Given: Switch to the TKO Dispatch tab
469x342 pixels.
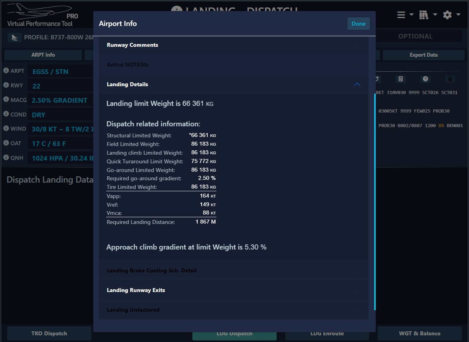Looking at the screenshot, I should 49,333.
